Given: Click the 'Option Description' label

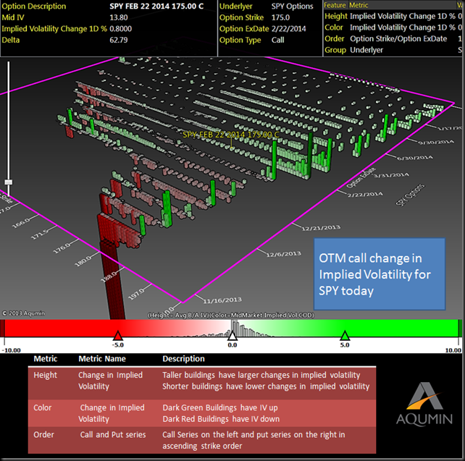Looking at the screenshot, I should click(34, 7).
